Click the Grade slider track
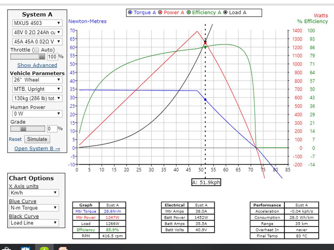This screenshot has width=334, height=250. [28, 128]
